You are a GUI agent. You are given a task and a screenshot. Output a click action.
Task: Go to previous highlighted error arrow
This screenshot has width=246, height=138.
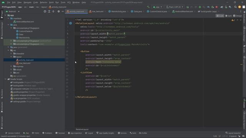[x=238, y=20]
